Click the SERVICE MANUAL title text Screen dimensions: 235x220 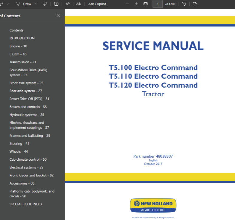point(153,46)
